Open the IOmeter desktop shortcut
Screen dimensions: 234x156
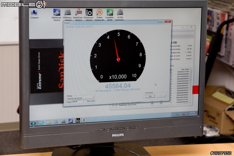point(89,15)
